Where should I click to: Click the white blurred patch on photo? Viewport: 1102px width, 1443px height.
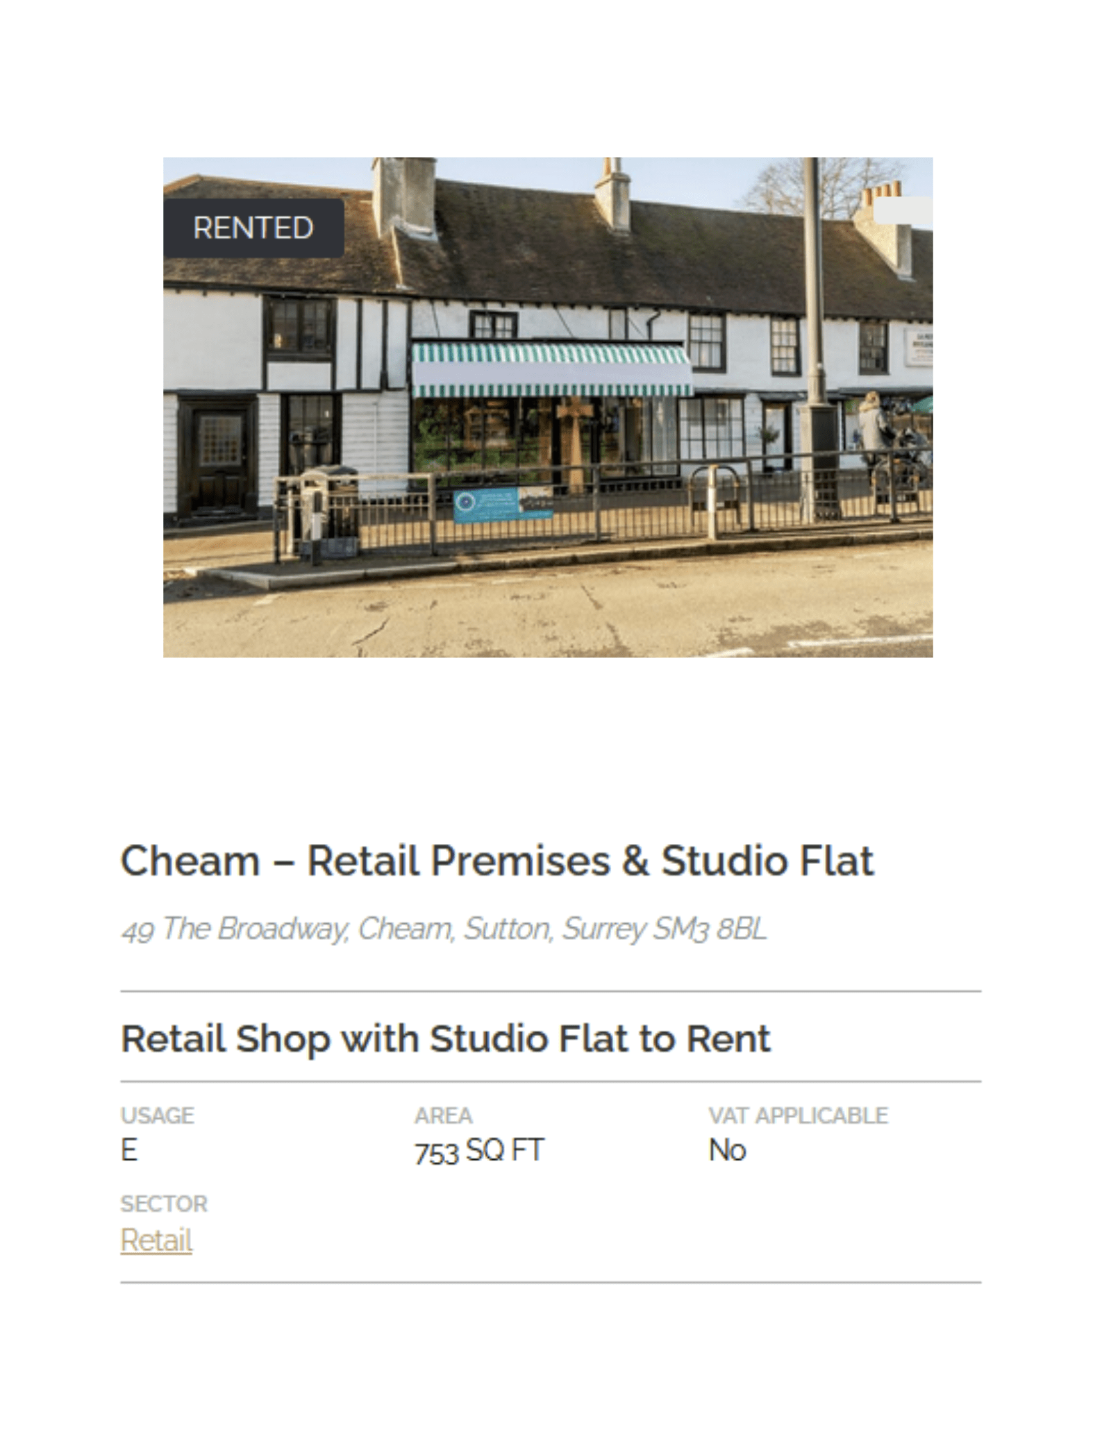[x=903, y=210]
